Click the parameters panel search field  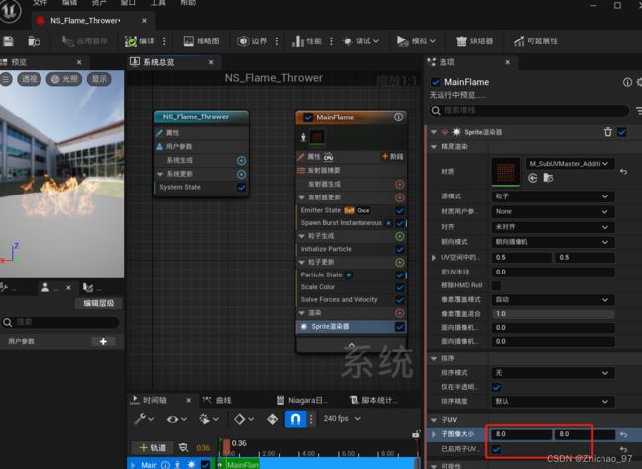pyautogui.click(x=60, y=322)
